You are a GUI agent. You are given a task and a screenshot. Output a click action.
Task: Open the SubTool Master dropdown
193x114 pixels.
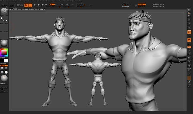tap(12, 5)
